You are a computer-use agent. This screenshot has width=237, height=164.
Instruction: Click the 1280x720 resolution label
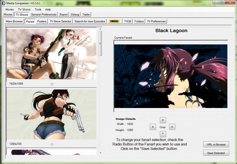[15, 144]
